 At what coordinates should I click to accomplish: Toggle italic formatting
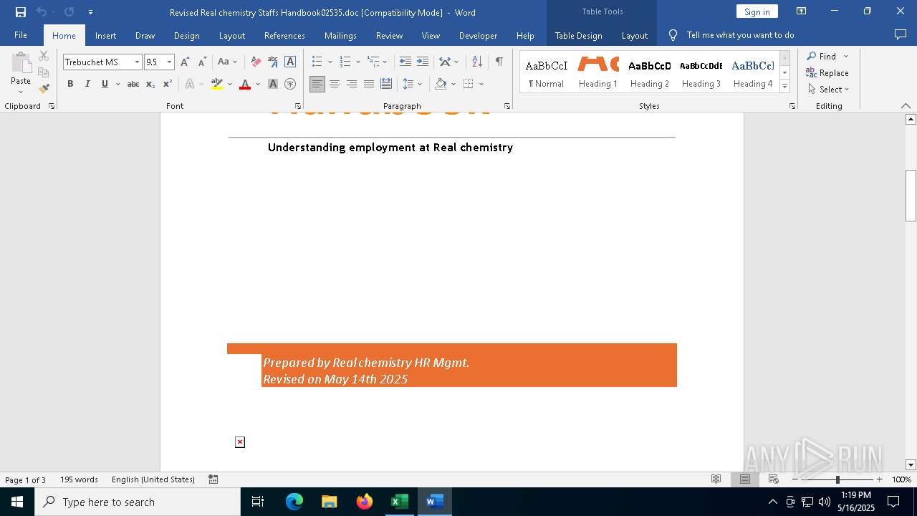click(87, 84)
